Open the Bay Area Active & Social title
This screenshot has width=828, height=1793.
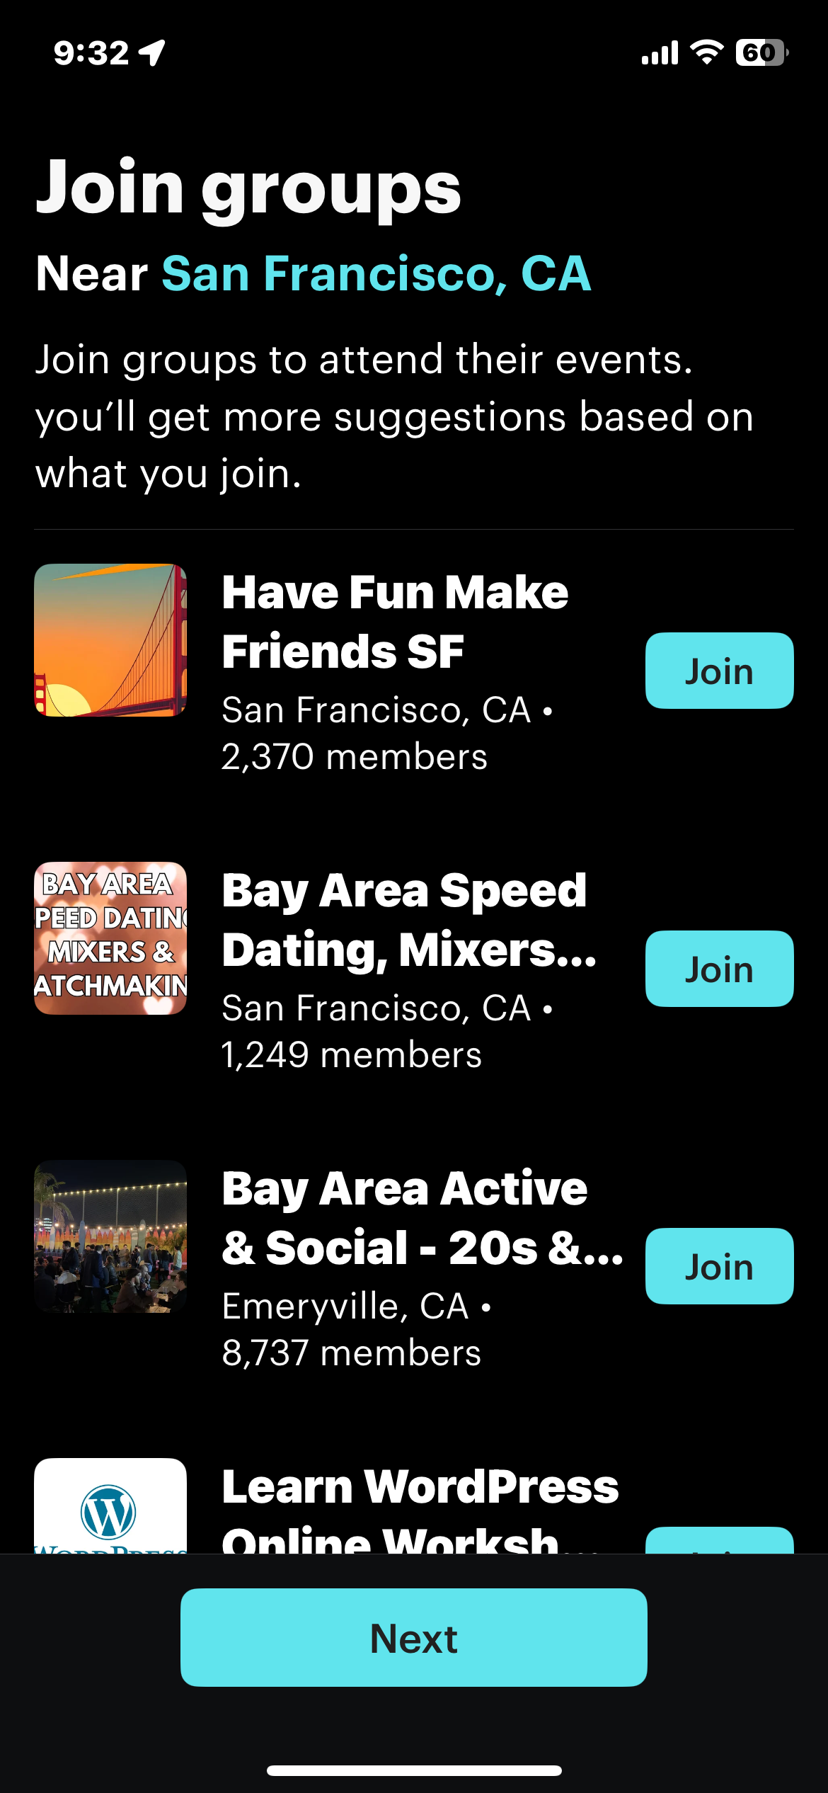pyautogui.click(x=422, y=1217)
